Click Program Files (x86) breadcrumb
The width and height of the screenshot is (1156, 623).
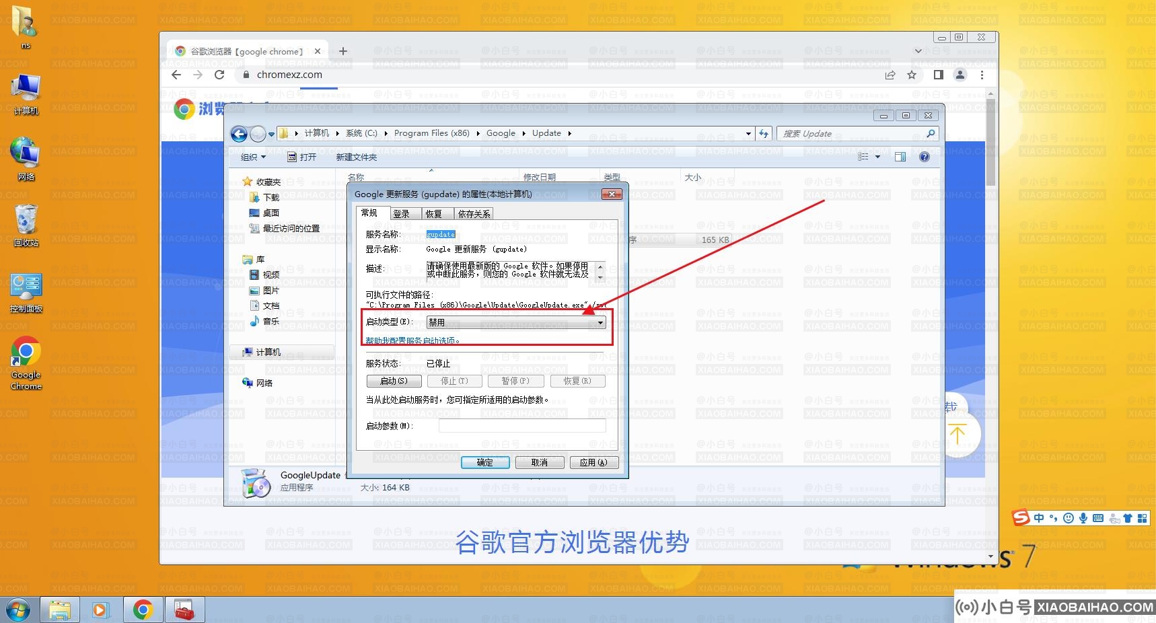[432, 133]
